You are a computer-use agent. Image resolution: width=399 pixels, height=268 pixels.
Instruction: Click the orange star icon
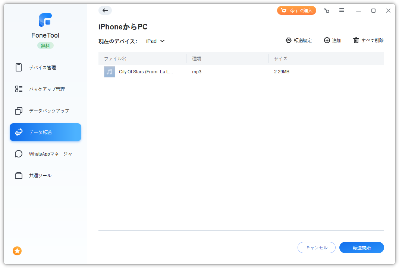point(17,251)
